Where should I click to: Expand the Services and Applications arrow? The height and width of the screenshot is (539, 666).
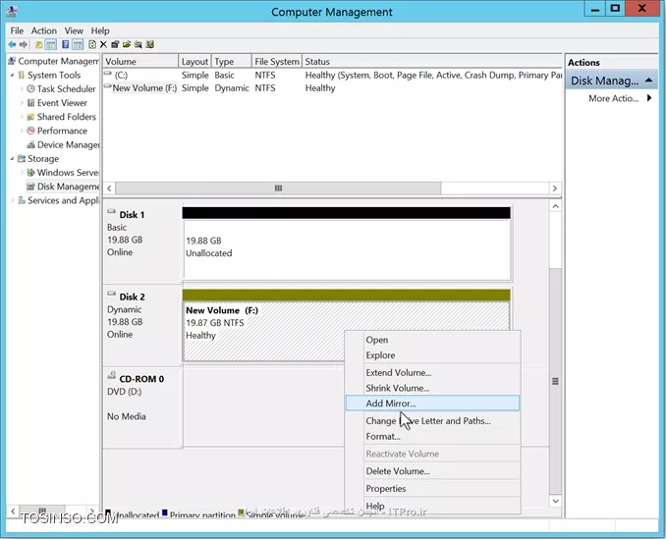[12, 200]
